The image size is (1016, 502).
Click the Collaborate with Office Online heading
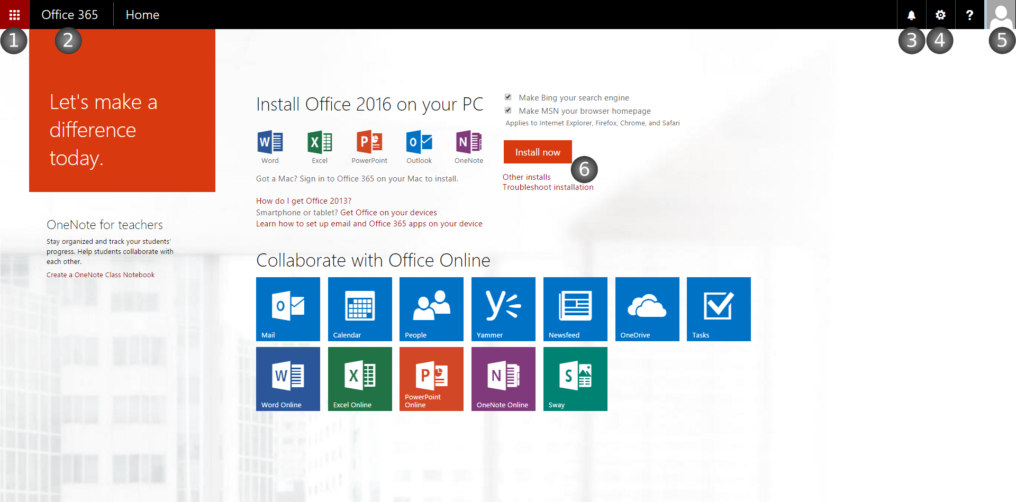373,260
